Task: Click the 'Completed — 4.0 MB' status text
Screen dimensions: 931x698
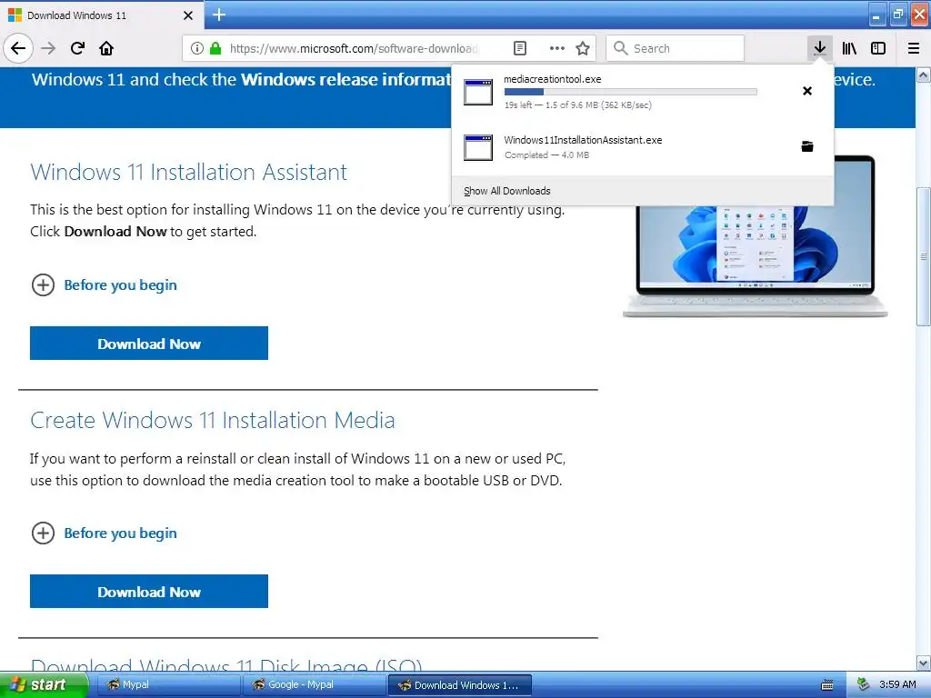Action: tap(546, 155)
